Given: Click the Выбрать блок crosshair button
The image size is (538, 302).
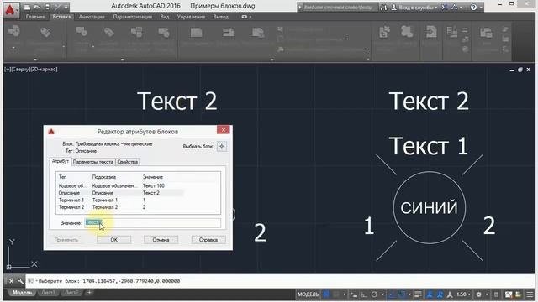Looking at the screenshot, I should (x=222, y=147).
